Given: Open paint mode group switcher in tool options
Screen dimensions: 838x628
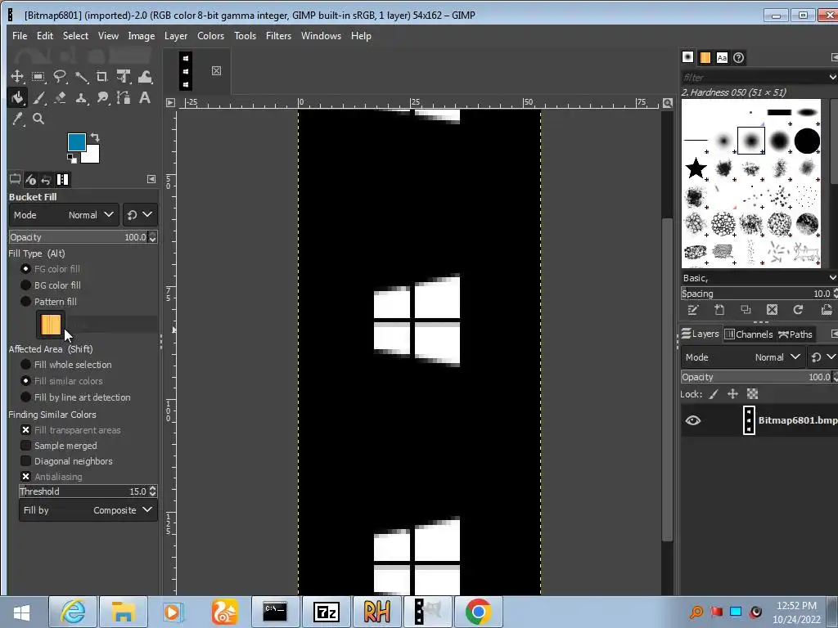Looking at the screenshot, I should click(140, 215).
